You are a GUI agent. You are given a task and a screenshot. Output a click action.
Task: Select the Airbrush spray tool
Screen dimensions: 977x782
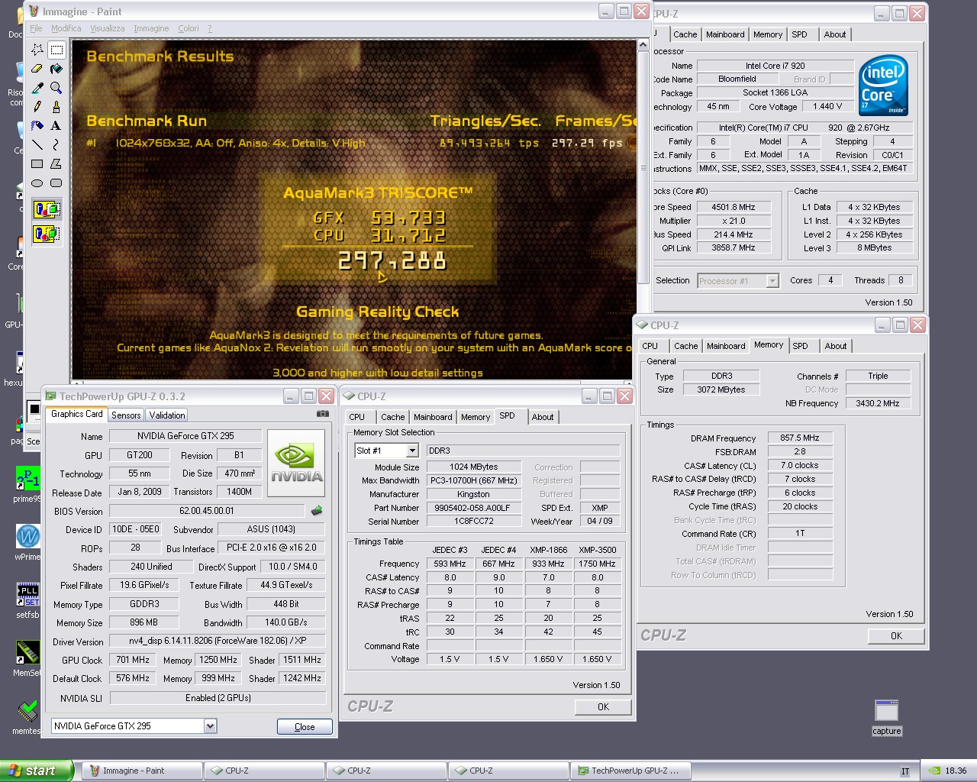pos(37,126)
